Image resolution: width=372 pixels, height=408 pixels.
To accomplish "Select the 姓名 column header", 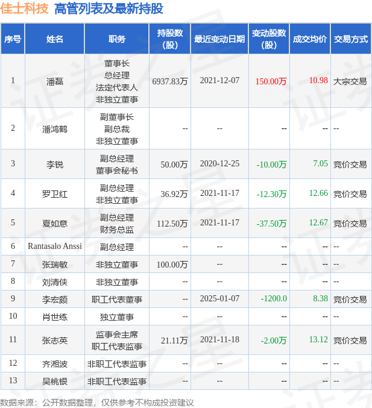I will 55,39.
